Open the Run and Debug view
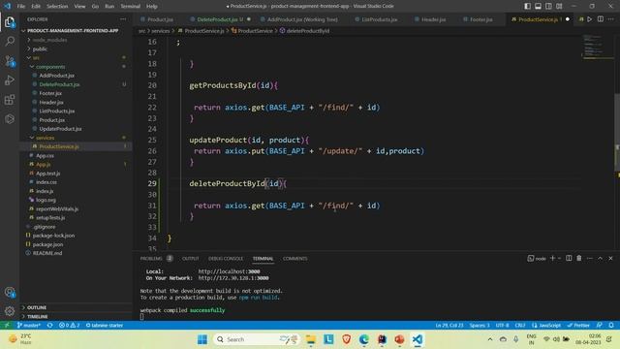Screen dimensions: 620x349 pyautogui.click(x=10, y=79)
